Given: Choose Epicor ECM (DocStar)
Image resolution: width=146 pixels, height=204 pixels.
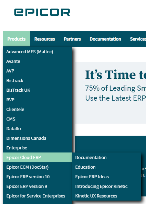Looking at the screenshot, I should (38, 167).
